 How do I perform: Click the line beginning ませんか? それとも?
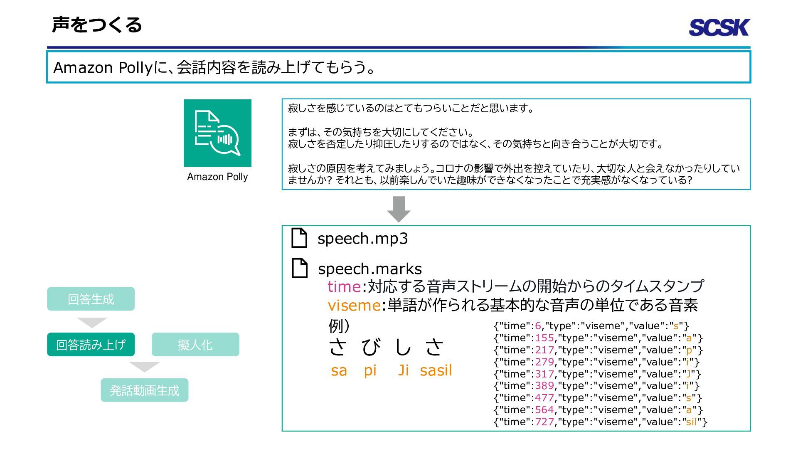point(490,180)
